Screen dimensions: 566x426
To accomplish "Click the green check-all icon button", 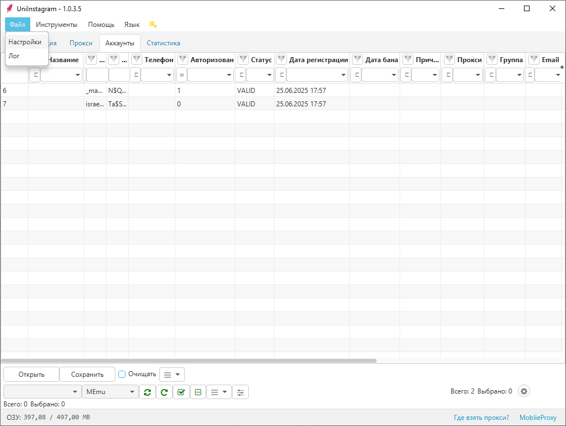I will pos(181,392).
